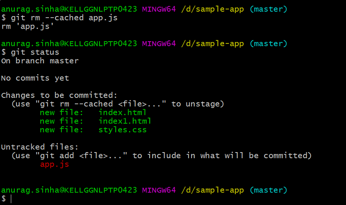This screenshot has width=346, height=205.
Task: Click 'new file:' label beside styles.css
Action: 61,130
